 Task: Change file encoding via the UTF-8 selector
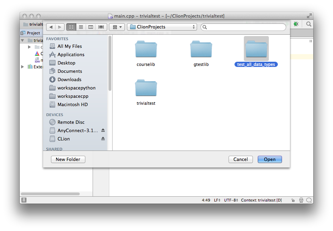(x=231, y=200)
